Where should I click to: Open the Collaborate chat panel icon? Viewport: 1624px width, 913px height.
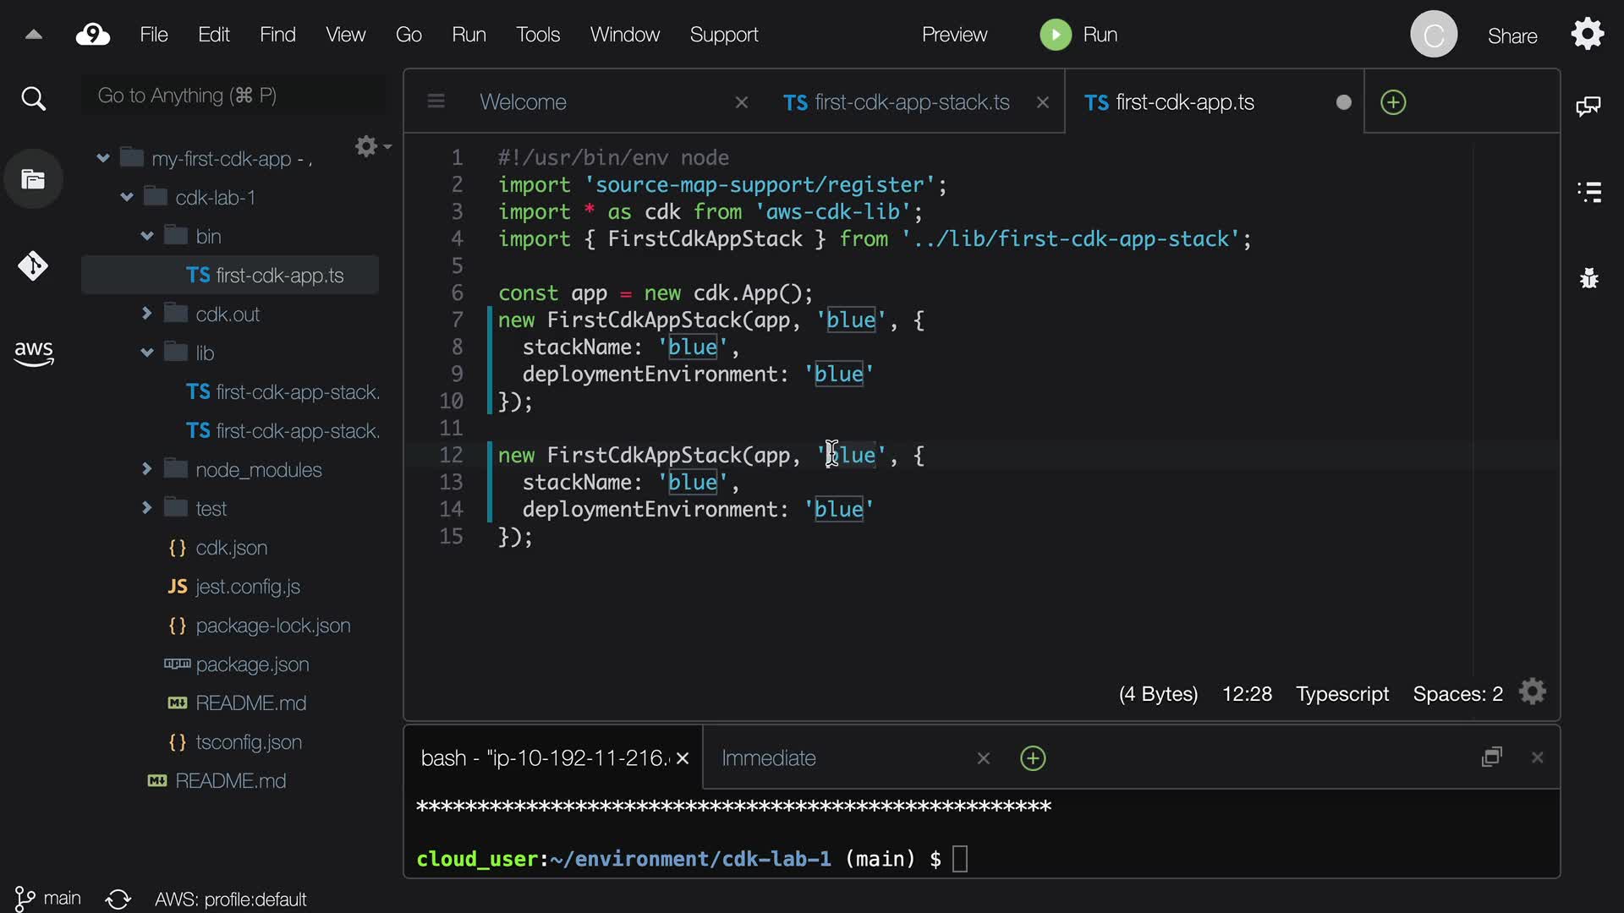[1588, 106]
